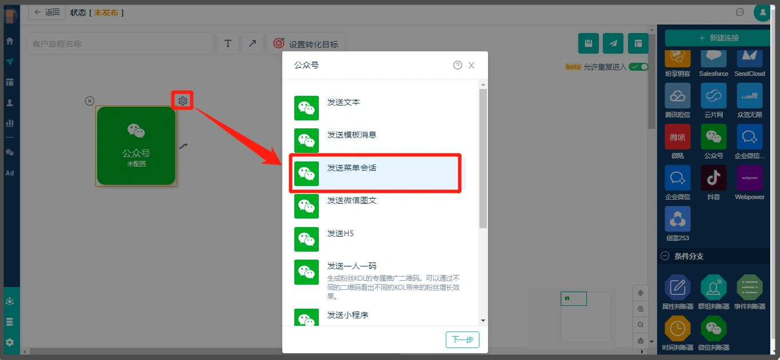Select the 腾讯短信 connector

point(678,100)
